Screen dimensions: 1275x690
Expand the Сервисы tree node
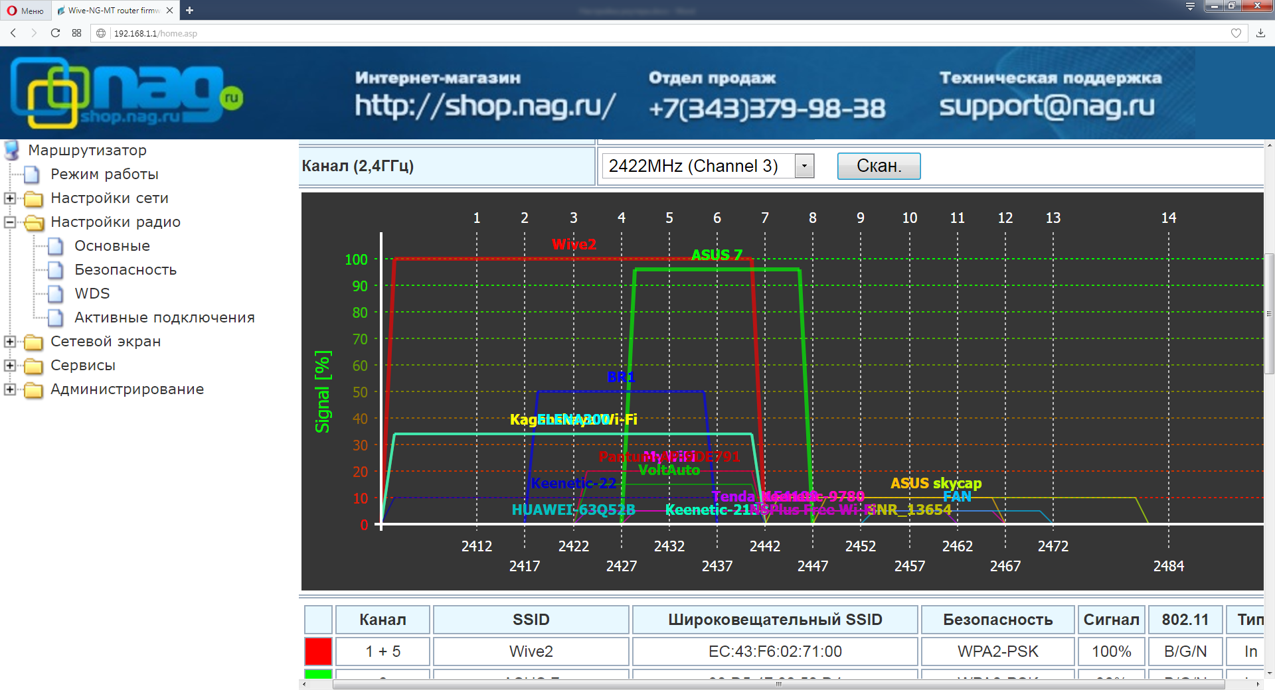pyautogui.click(x=9, y=365)
